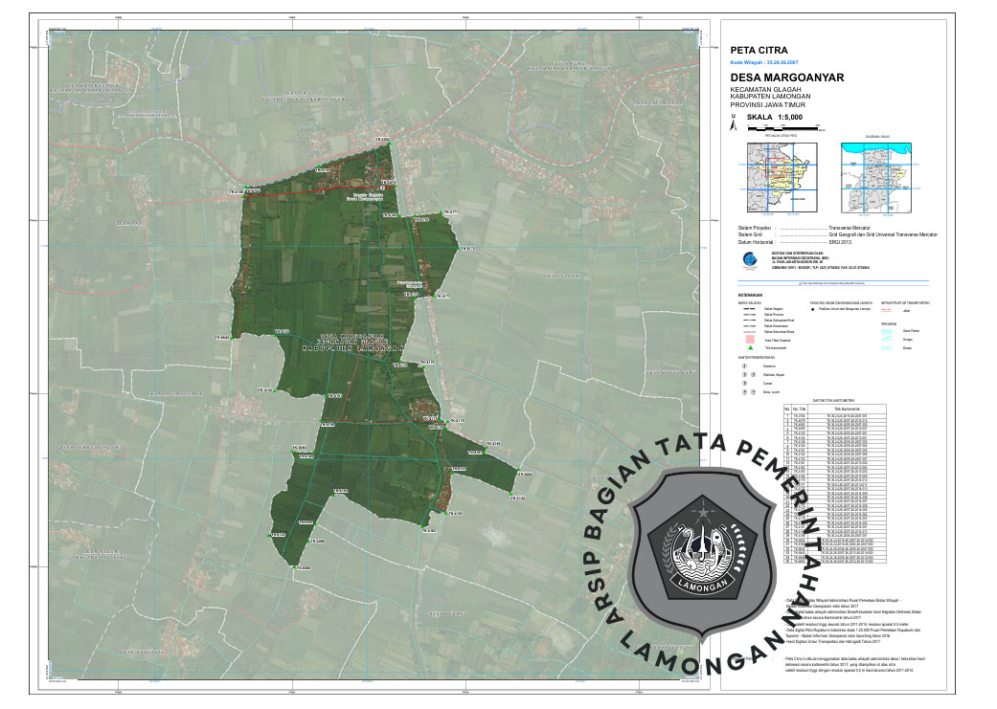Click the red Jalan road line symbol
The width and height of the screenshot is (997, 709).
(x=886, y=310)
